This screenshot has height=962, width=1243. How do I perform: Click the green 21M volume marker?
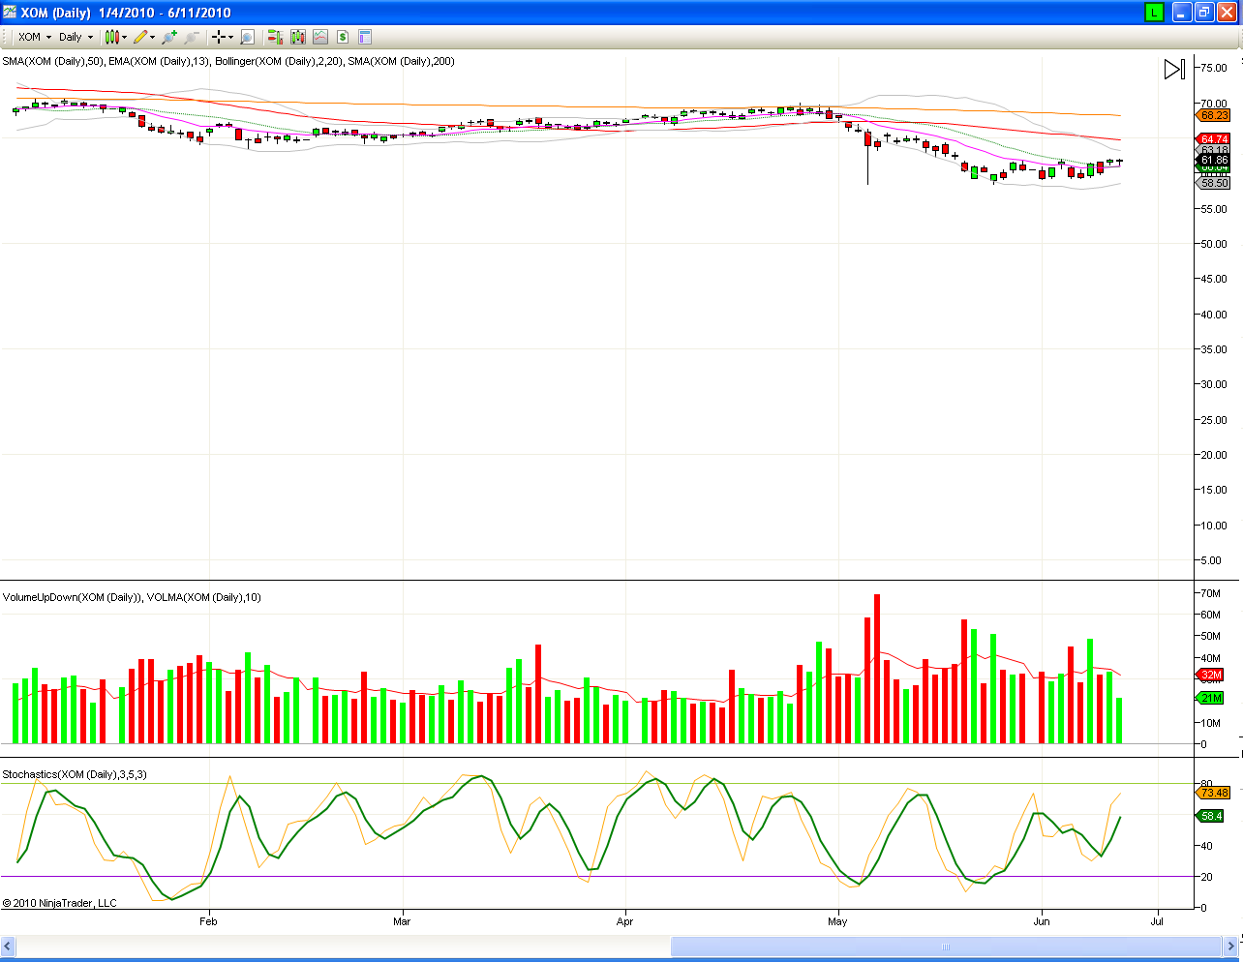[1211, 698]
